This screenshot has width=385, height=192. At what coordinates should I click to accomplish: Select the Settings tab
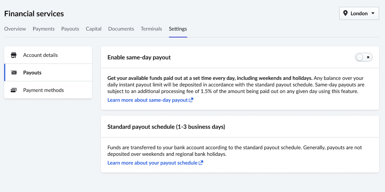pyautogui.click(x=178, y=29)
